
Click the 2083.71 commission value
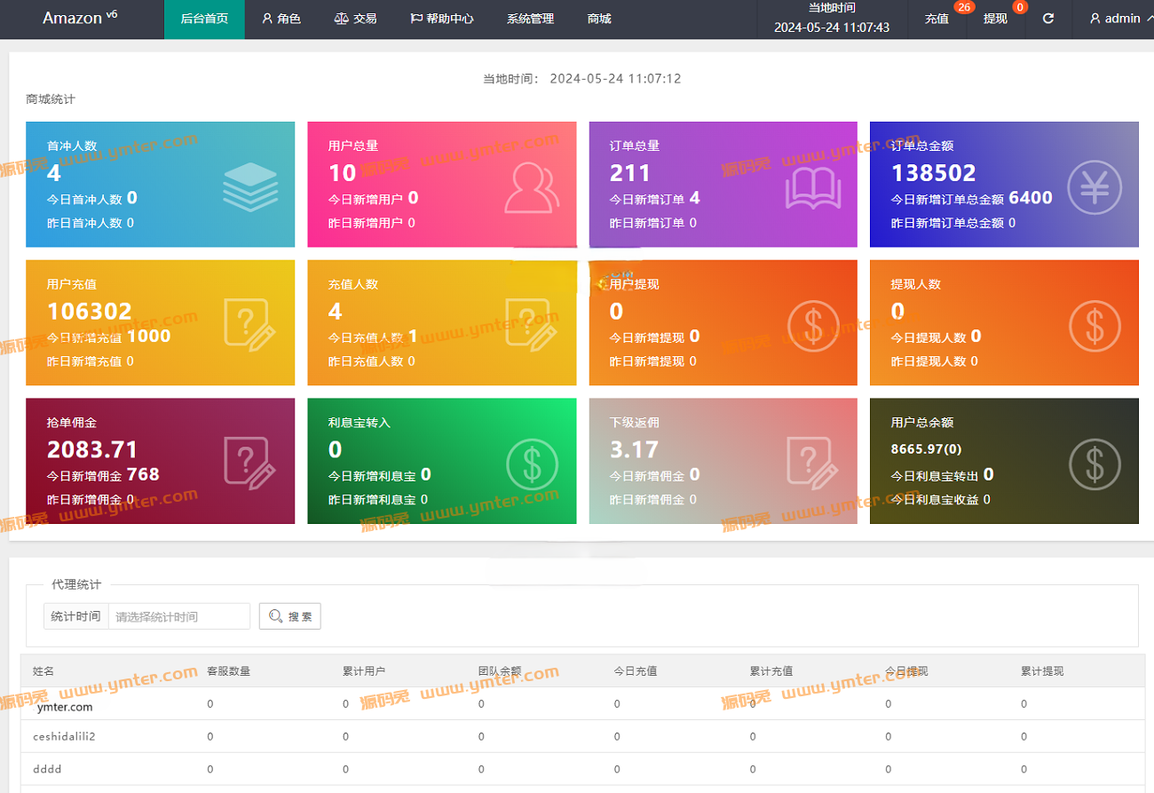[x=92, y=449]
